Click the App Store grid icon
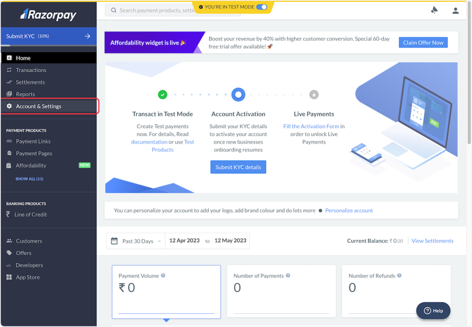The height and width of the screenshot is (327, 472). click(9, 277)
